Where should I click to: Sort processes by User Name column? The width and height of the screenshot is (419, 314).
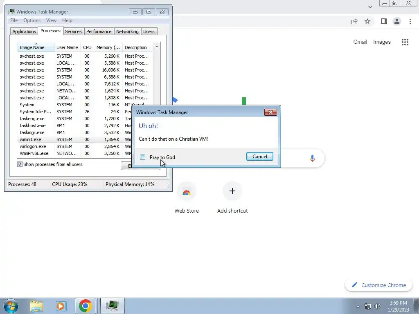67,47
